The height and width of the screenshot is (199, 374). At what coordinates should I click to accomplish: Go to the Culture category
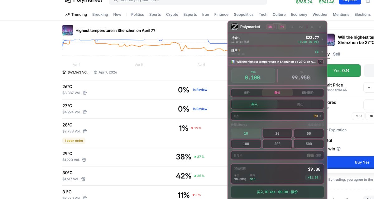279,15
